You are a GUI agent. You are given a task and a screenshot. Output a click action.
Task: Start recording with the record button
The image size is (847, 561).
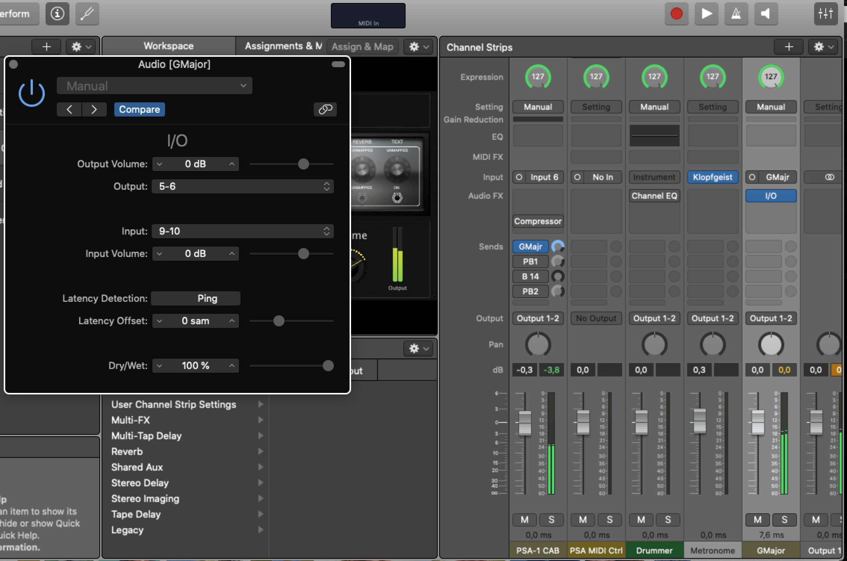click(x=676, y=14)
